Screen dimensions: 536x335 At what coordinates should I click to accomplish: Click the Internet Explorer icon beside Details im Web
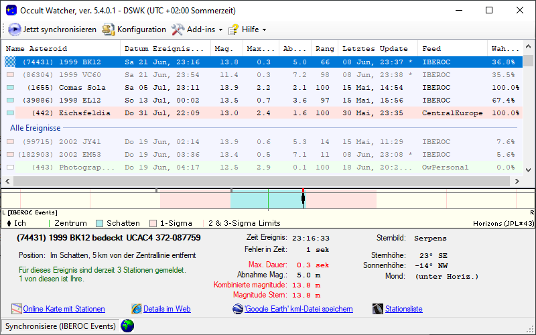tap(137, 309)
